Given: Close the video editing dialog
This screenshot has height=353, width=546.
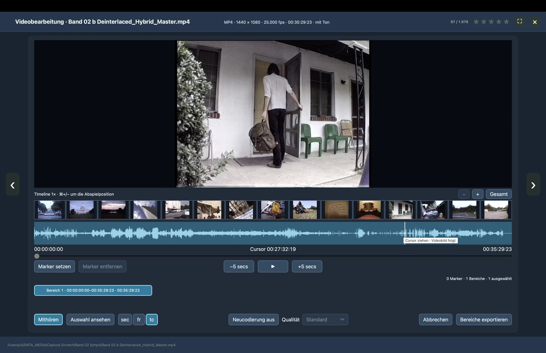Looking at the screenshot, I should [535, 22].
